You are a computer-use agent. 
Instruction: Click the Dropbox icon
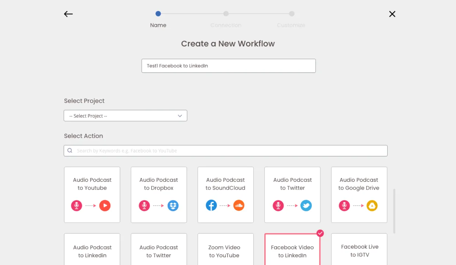pos(173,205)
